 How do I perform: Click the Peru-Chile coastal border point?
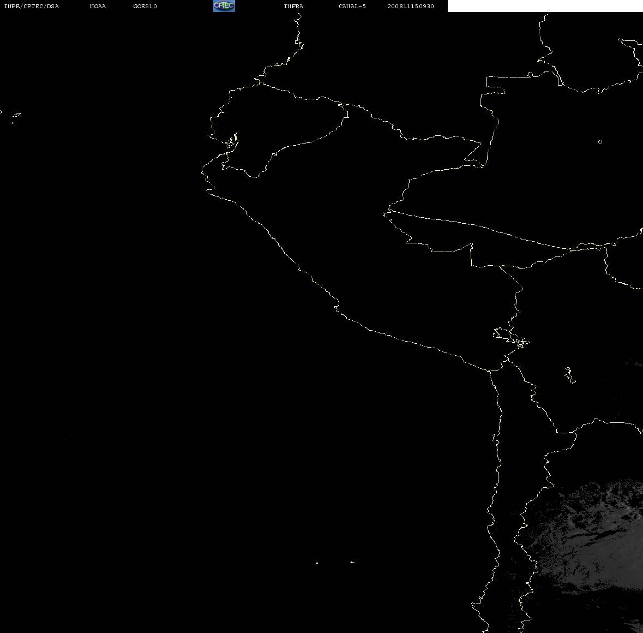tap(489, 371)
